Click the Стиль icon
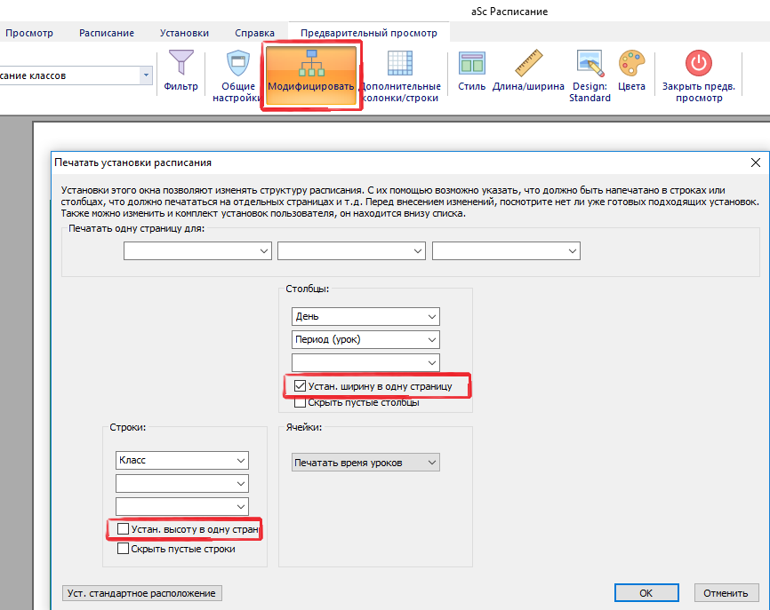This screenshot has width=770, height=610. (471, 65)
